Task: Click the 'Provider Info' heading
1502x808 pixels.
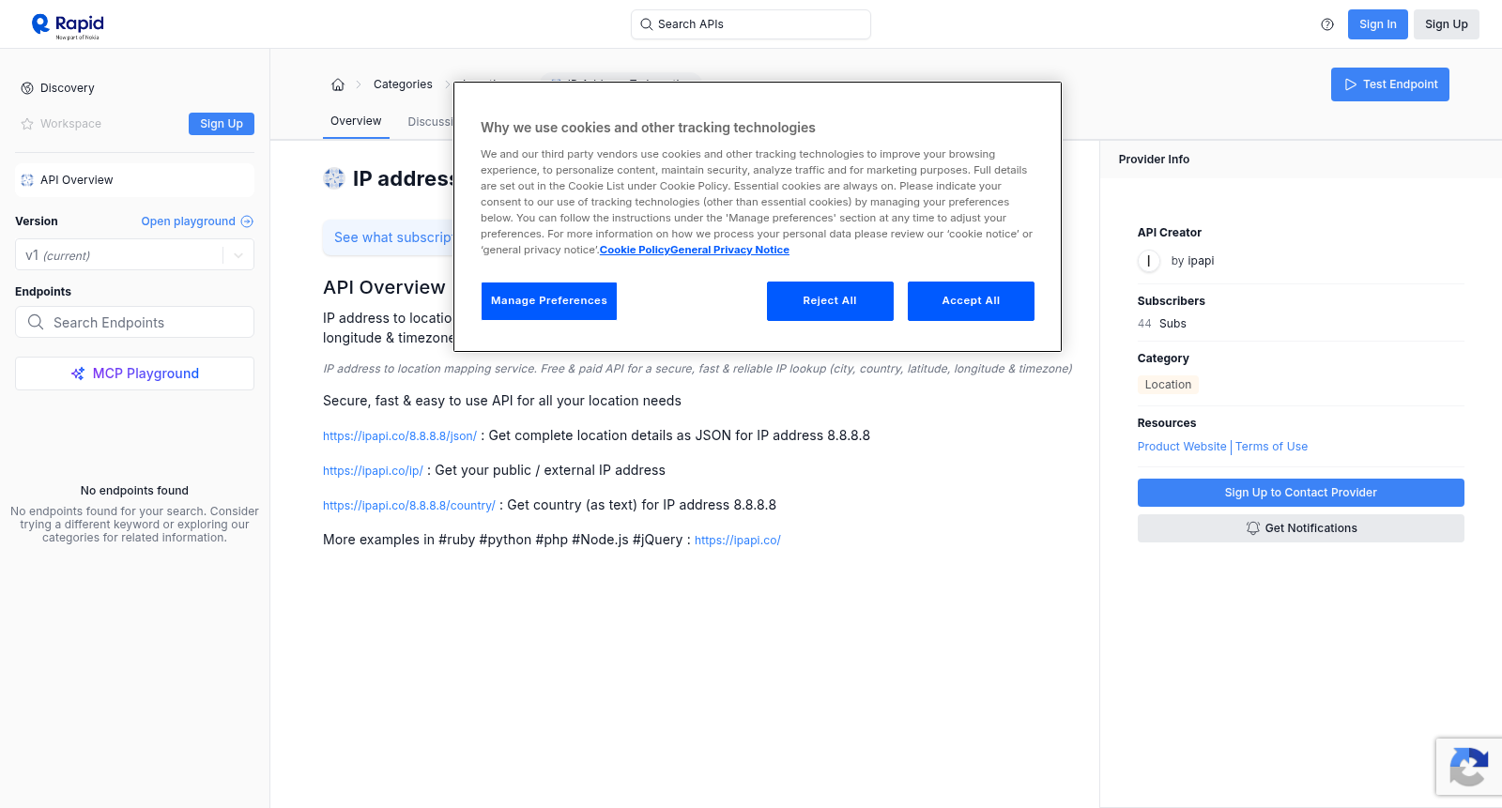Action: coord(1154,160)
